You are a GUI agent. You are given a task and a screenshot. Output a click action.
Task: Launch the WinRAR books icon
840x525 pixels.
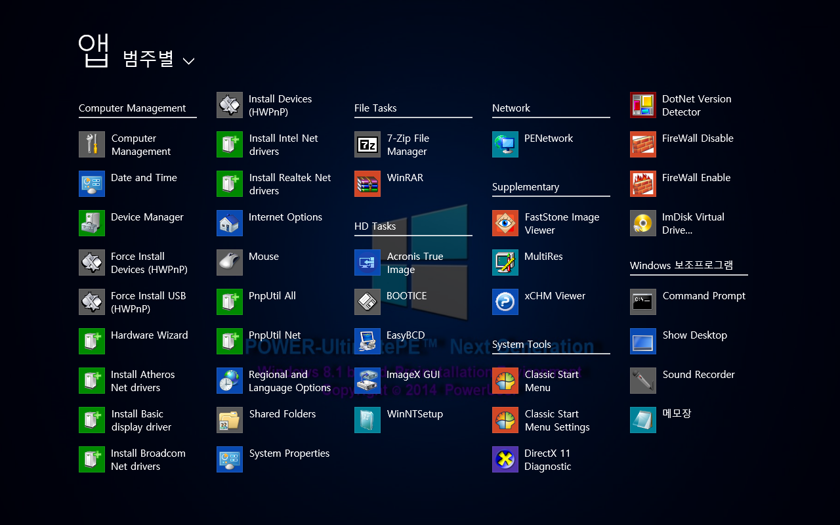point(367,184)
